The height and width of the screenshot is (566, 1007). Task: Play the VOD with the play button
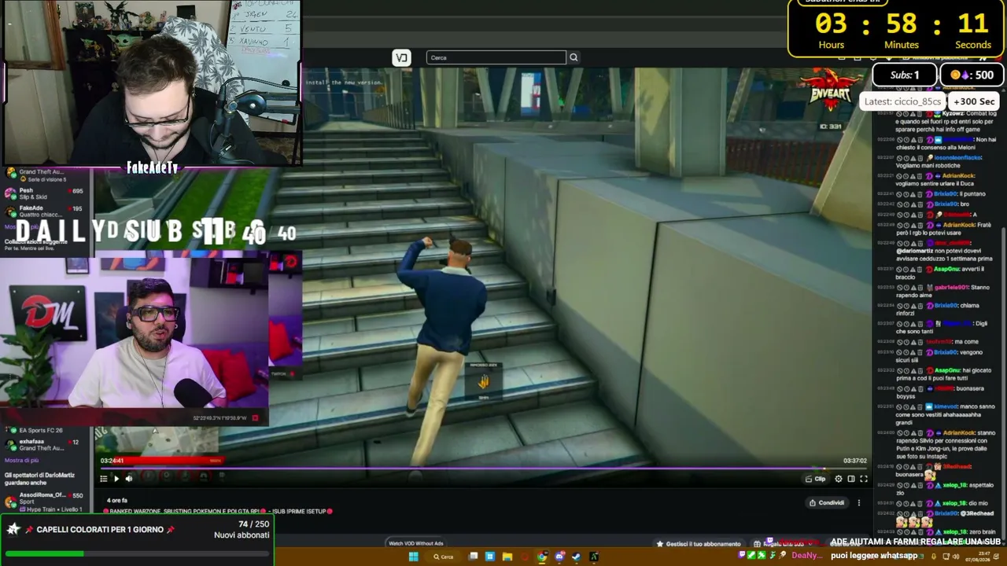pyautogui.click(x=116, y=479)
